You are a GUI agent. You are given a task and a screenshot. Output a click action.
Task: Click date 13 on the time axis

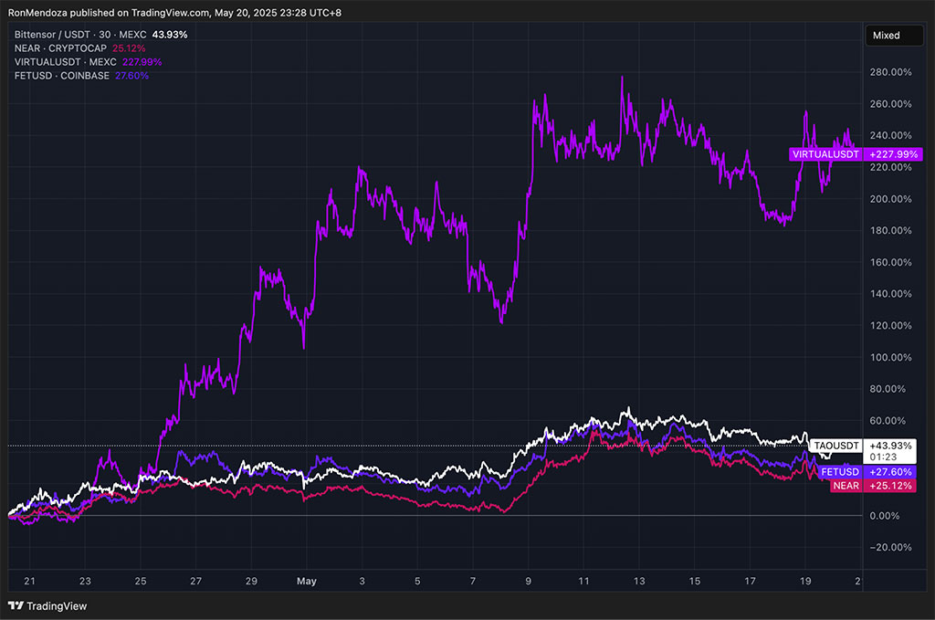click(639, 581)
